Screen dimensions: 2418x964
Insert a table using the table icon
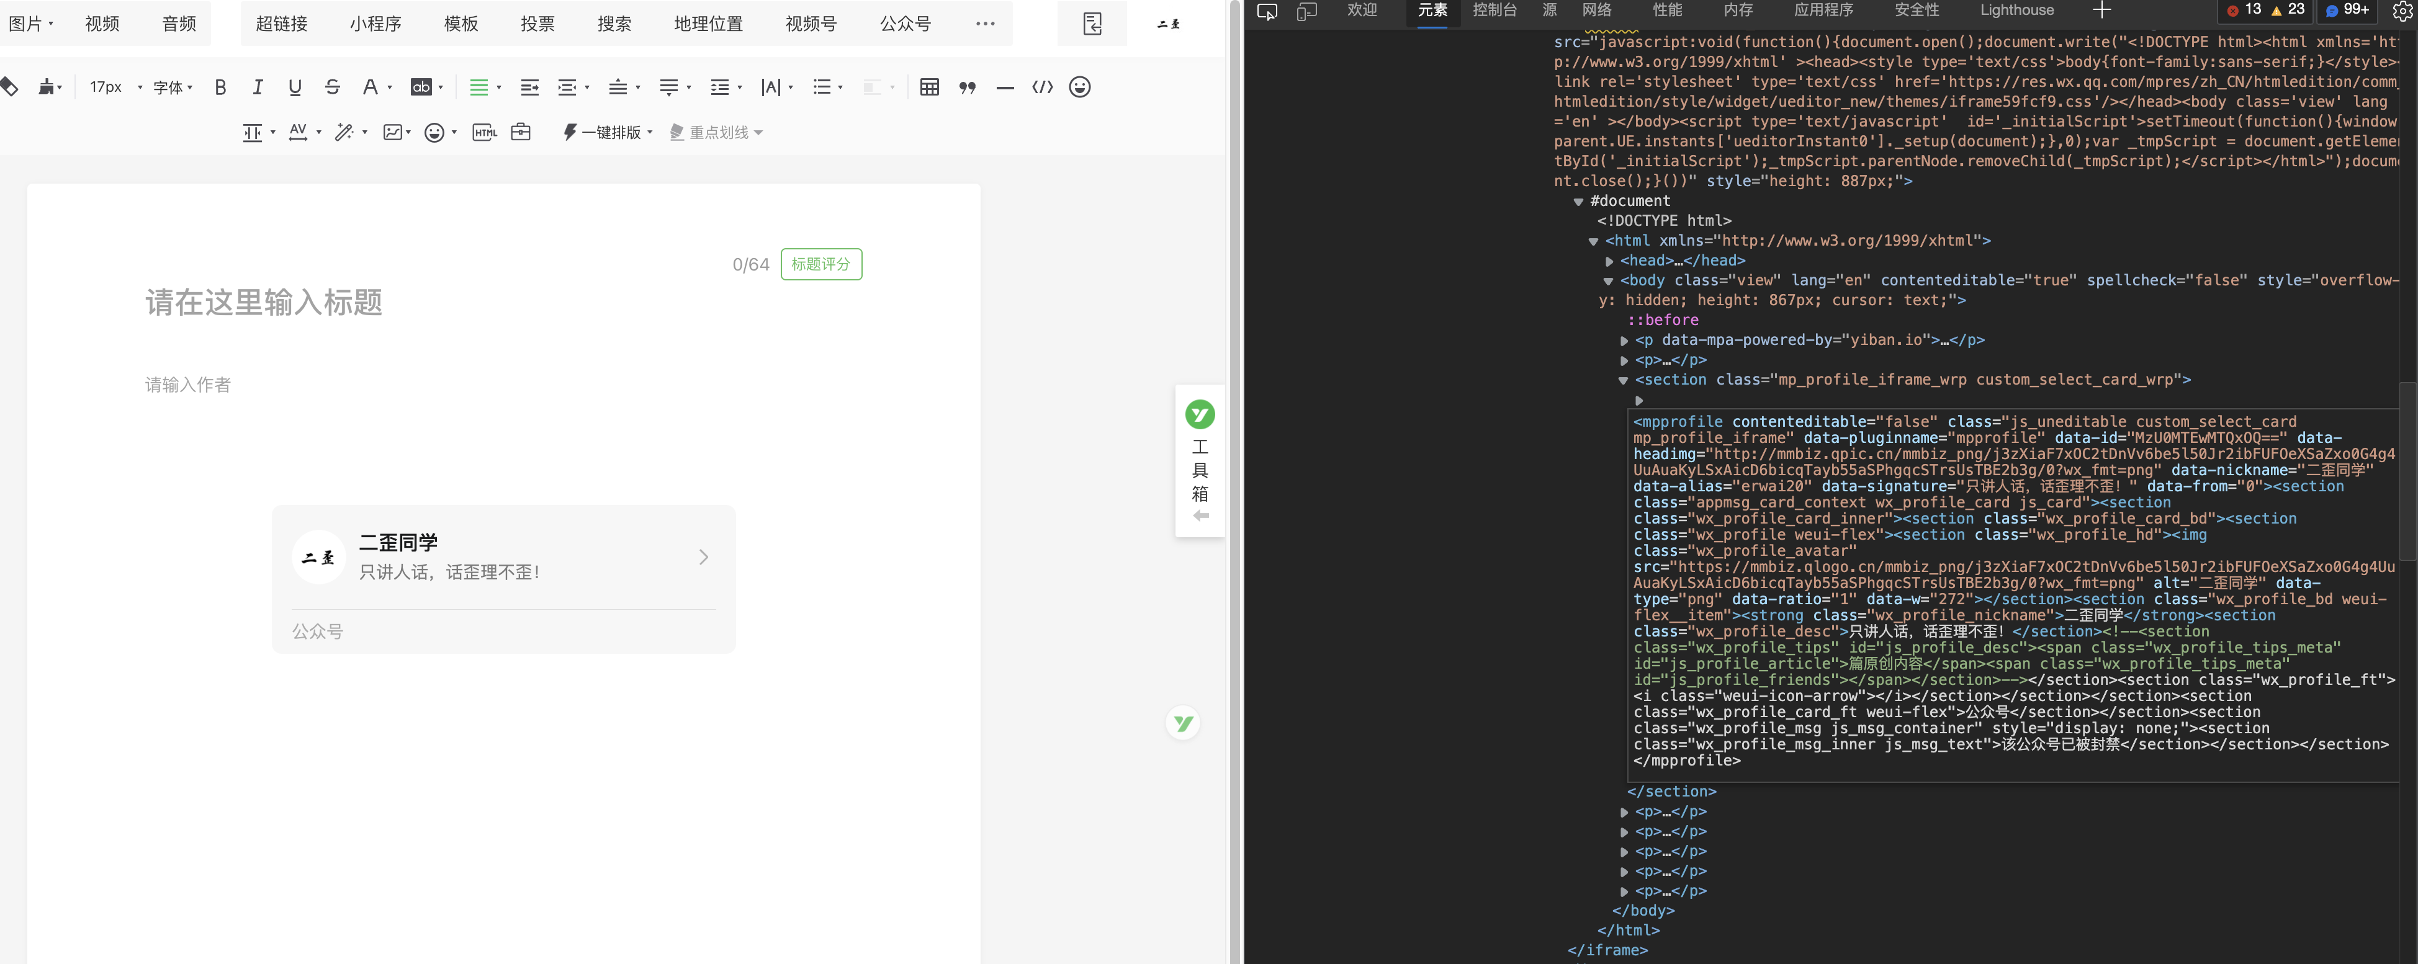pos(930,87)
